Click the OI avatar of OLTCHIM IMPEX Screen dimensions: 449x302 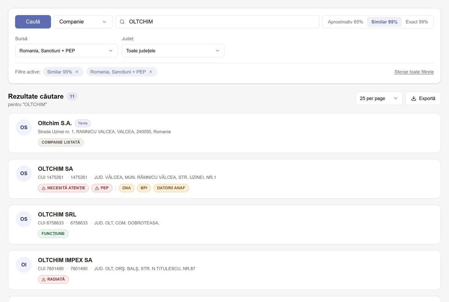[24, 265]
